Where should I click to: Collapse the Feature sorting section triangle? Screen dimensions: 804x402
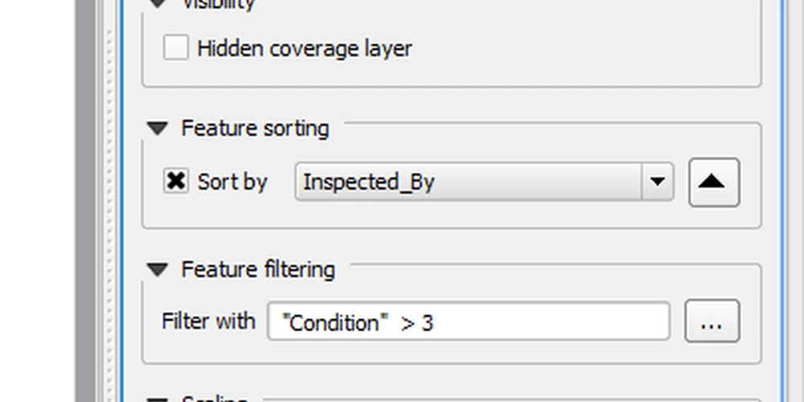(x=158, y=128)
